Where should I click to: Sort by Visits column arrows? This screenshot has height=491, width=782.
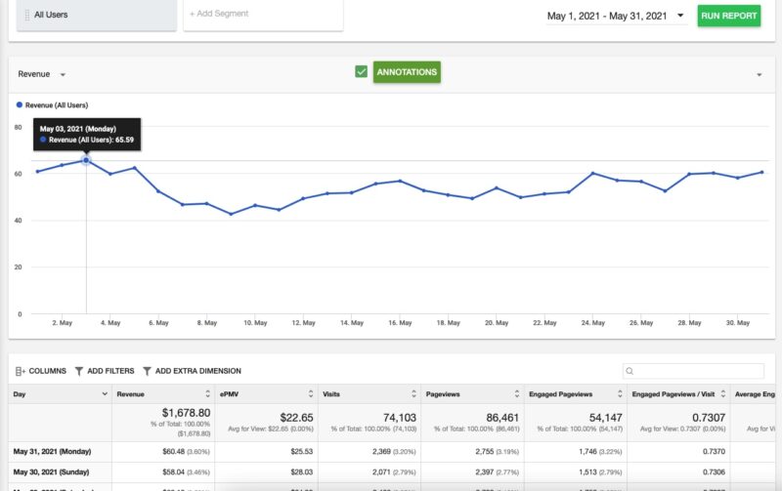pos(413,394)
